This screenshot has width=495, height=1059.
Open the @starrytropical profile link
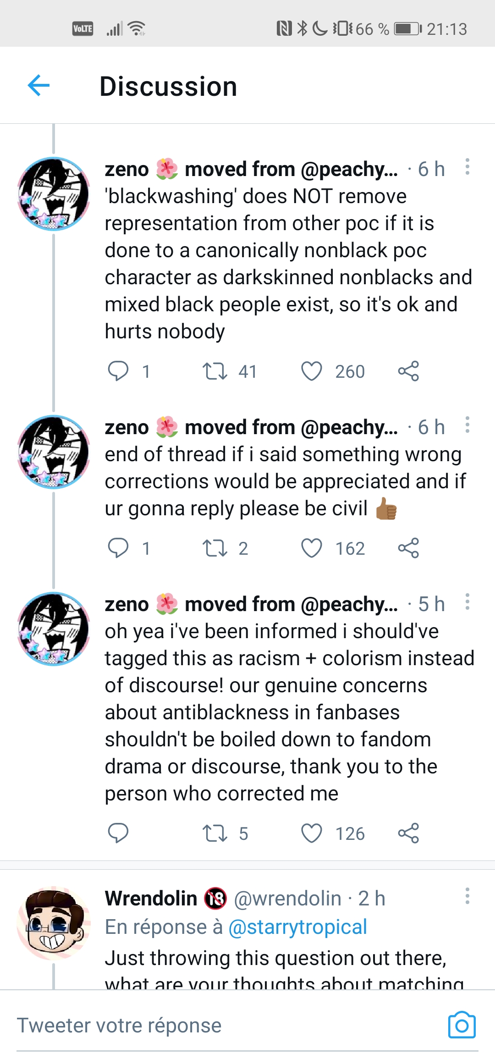click(x=297, y=927)
